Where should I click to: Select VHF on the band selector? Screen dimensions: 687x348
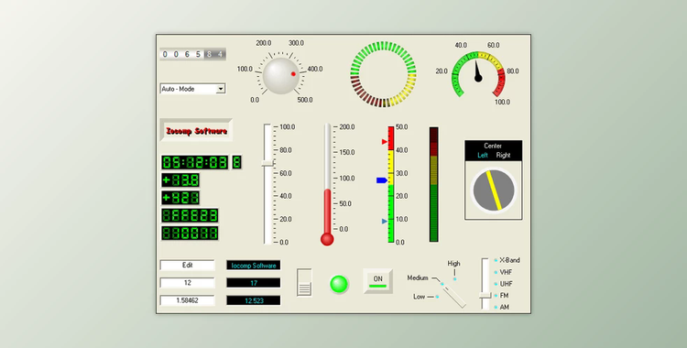(x=506, y=272)
